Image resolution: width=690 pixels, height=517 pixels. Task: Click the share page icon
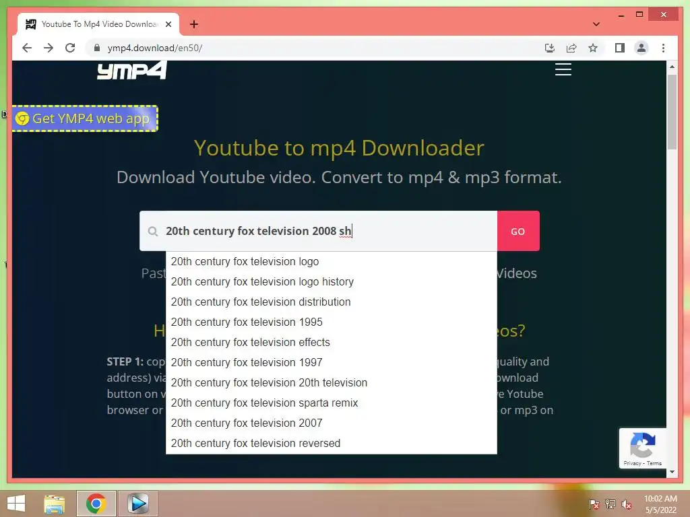(571, 48)
